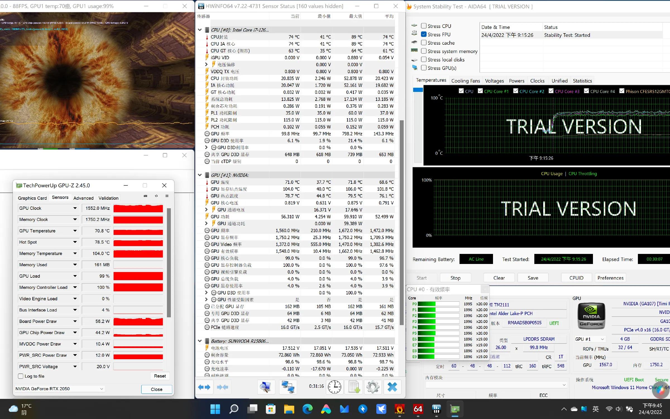Open GPU-Z Graphics Card tab
This screenshot has width=670, height=419.
(32, 198)
